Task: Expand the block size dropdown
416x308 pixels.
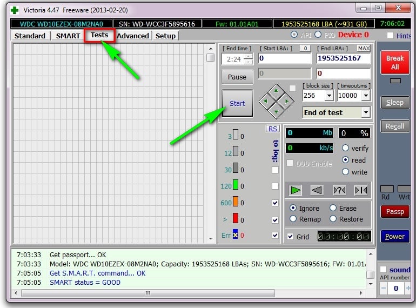Action: click(x=329, y=96)
